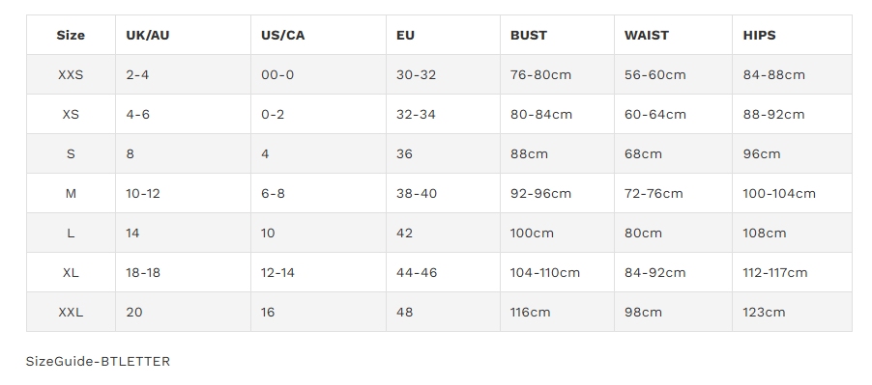
Task: Select the XXS size row label
Action: coord(71,75)
